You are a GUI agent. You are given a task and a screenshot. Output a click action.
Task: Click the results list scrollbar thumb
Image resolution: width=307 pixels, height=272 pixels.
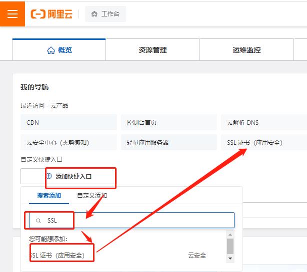(230, 246)
